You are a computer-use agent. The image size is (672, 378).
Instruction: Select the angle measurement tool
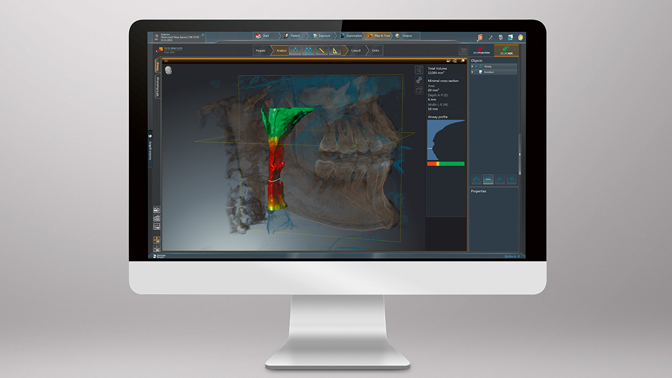[335, 50]
